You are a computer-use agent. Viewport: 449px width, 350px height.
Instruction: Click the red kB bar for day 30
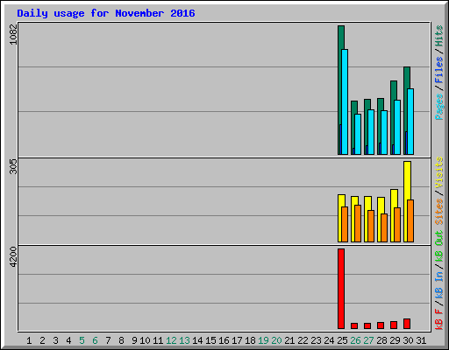pos(407,324)
